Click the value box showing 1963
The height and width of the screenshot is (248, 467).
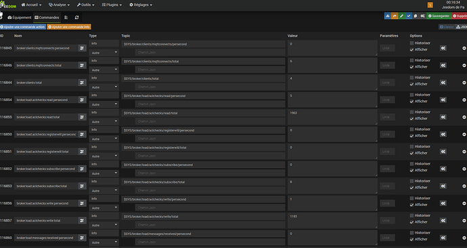[332, 117]
